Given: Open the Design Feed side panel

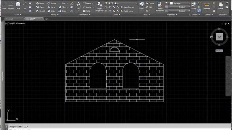Looking at the screenshot, I should 3,76.
